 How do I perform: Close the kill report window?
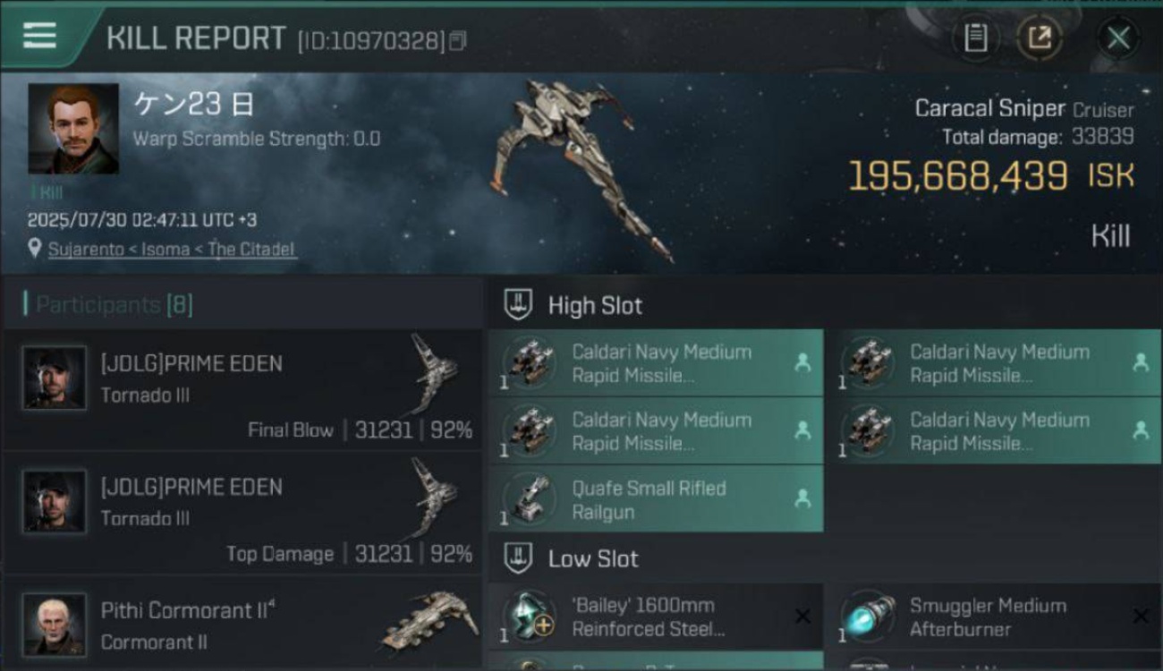tap(1118, 38)
